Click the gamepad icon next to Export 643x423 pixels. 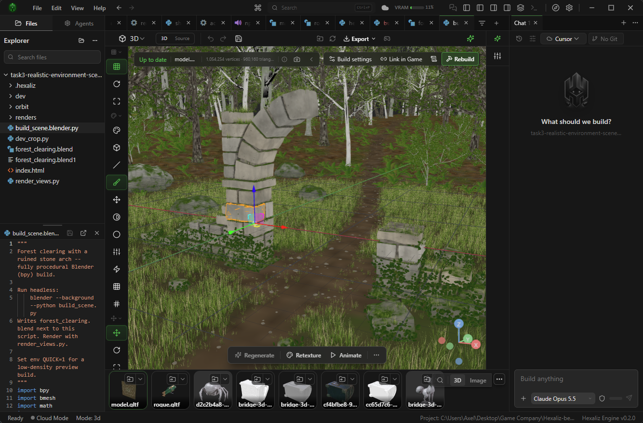pos(387,39)
